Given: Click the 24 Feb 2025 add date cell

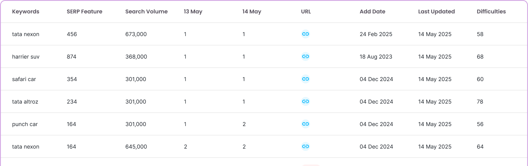Looking at the screenshot, I should click(x=376, y=34).
